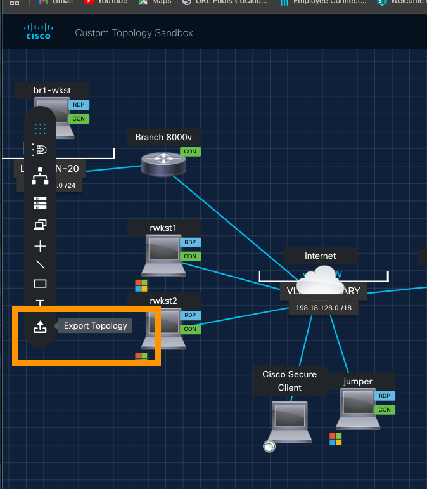
Task: Open RDP session for rwkst1
Action: coord(190,242)
